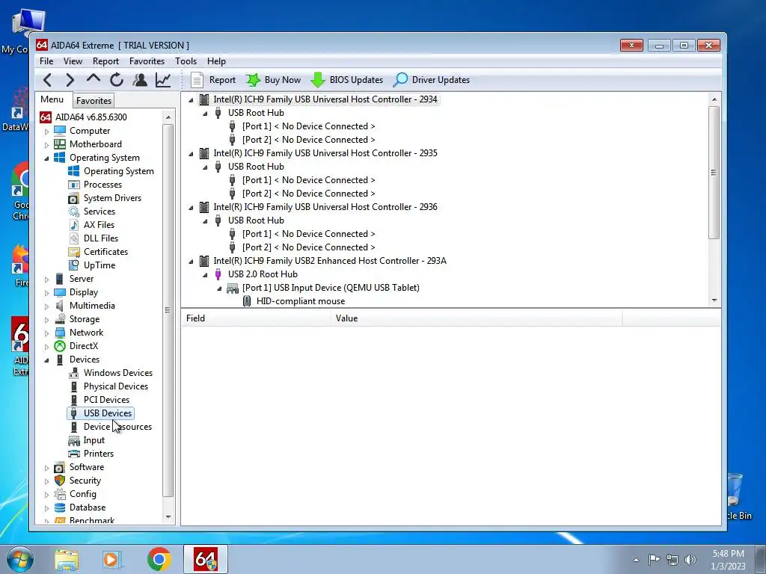Select ICH9 USB Universal Host Controller 2935
This screenshot has width=766, height=574.
pos(325,153)
